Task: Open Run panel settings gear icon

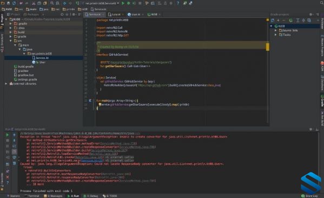Action: click(x=310, y=129)
